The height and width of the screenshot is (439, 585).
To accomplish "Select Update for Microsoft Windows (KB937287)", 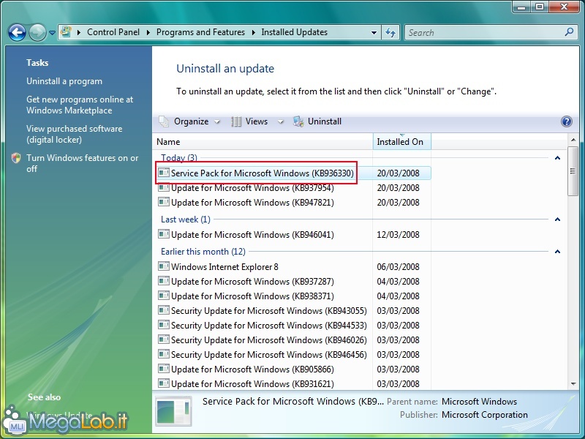I will tap(252, 281).
